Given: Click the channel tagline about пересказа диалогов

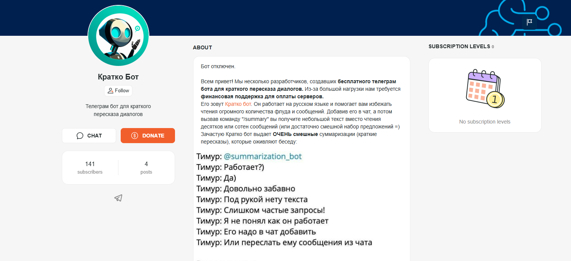Looking at the screenshot, I should click(118, 110).
